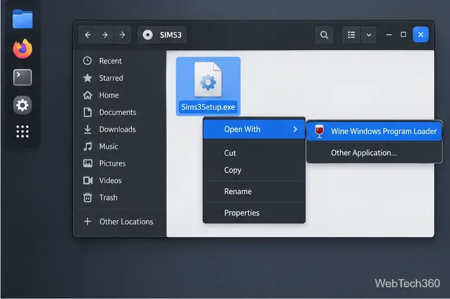The height and width of the screenshot is (299, 450).
Task: Open the Files app in the dock
Action: click(x=23, y=18)
